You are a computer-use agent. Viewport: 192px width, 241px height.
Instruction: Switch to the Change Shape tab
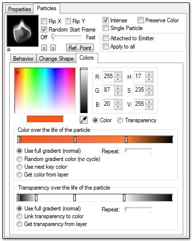56,59
